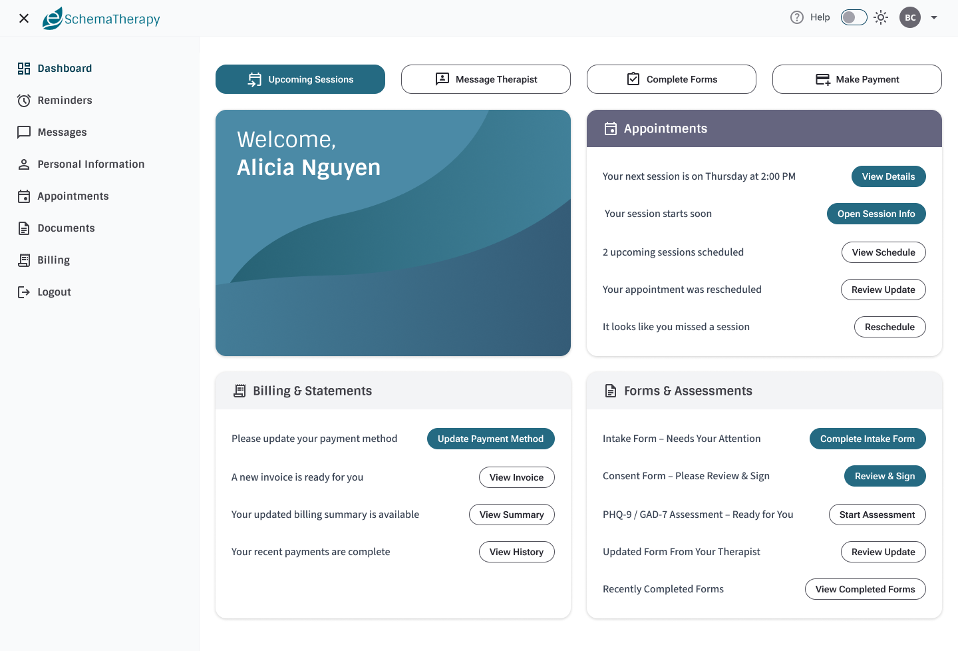Click View Completed Forms button

pyautogui.click(x=866, y=589)
